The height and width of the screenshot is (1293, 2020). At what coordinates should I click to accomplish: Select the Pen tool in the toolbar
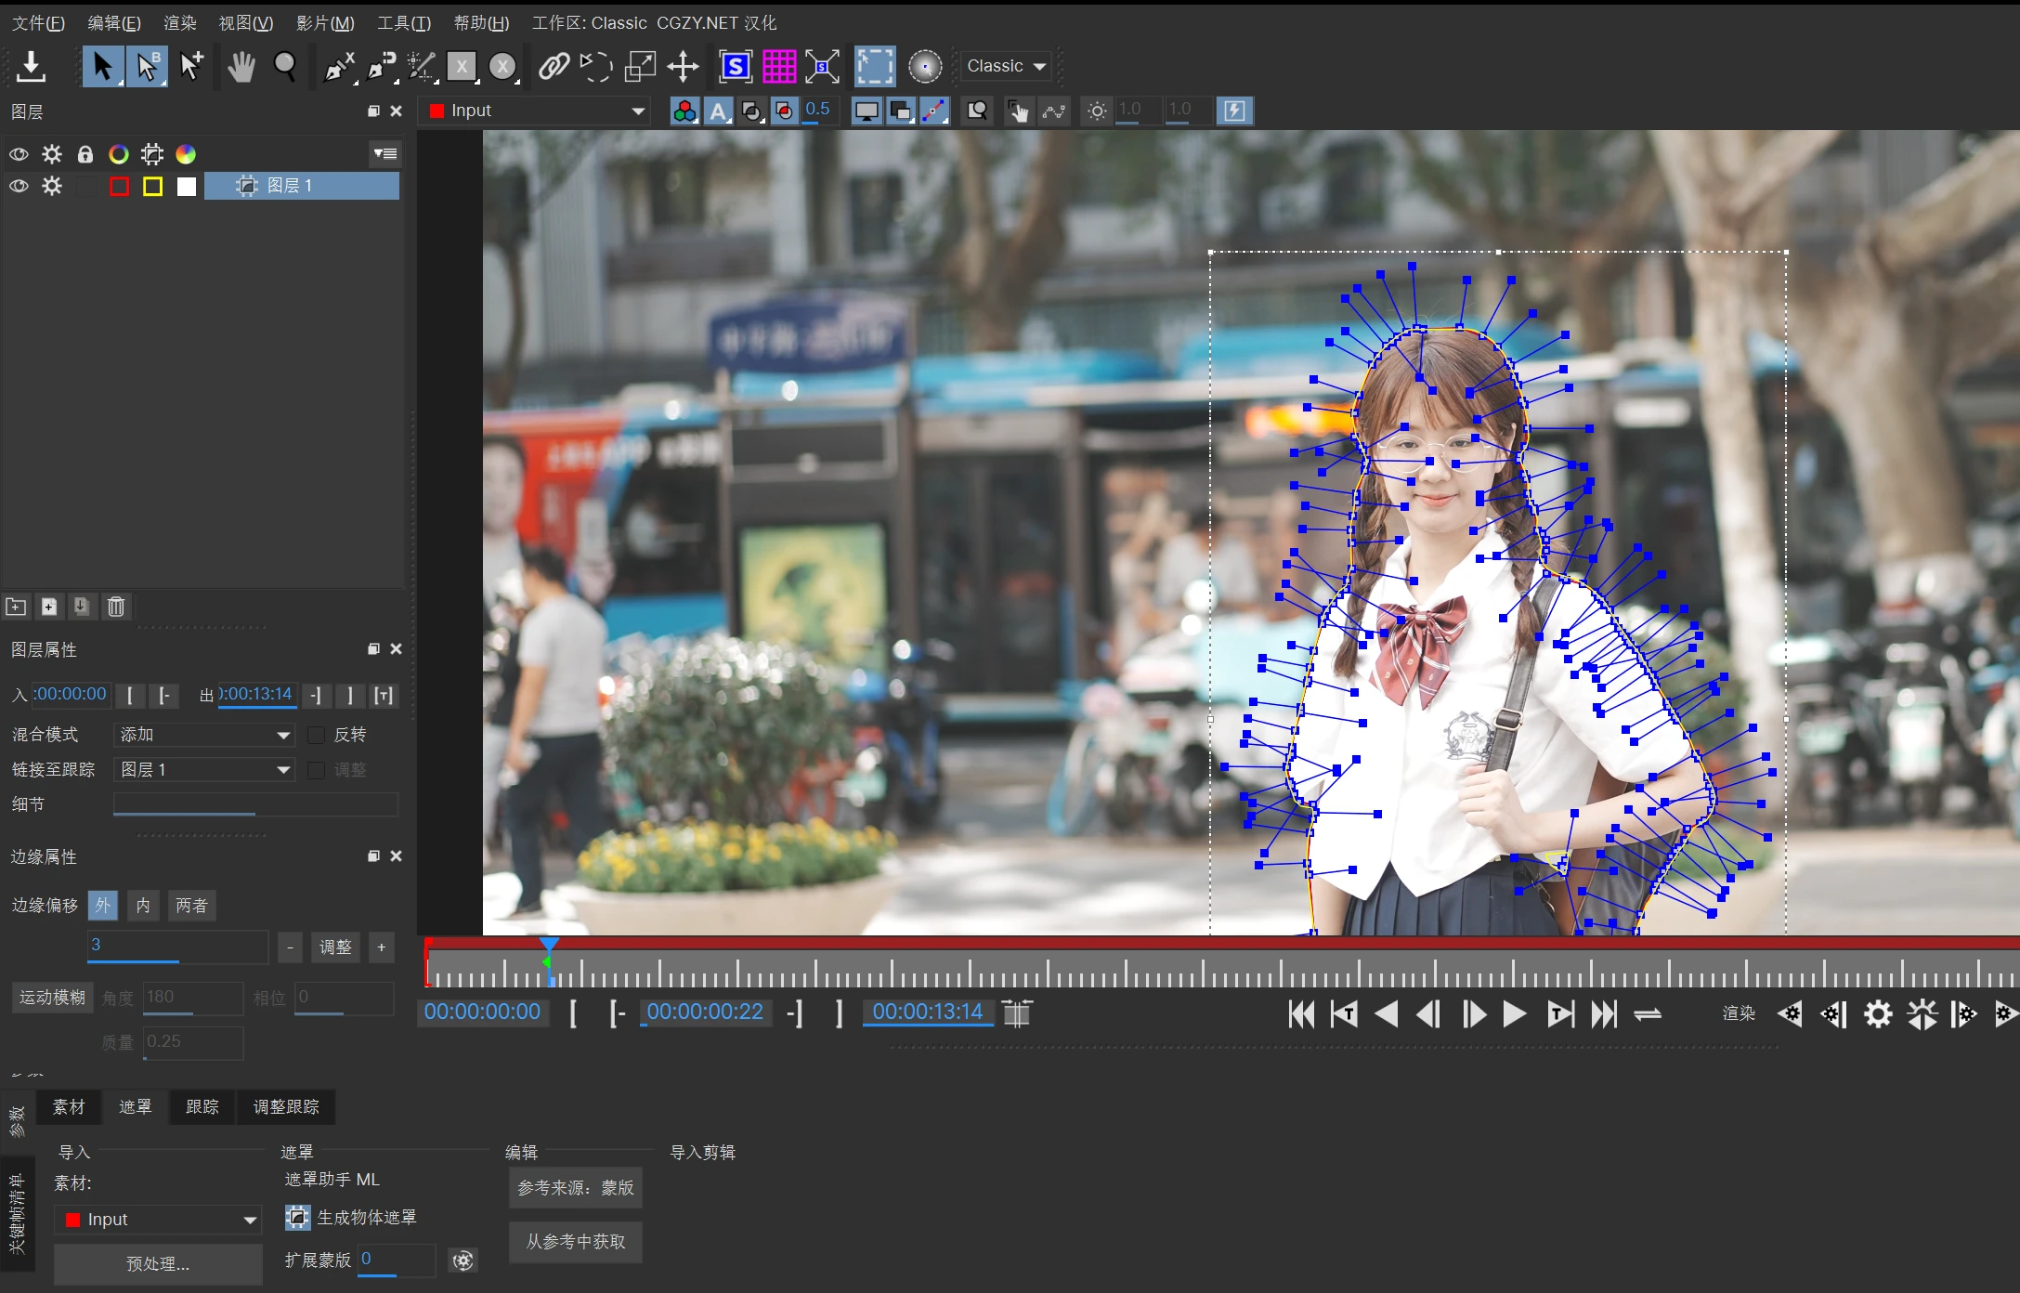point(338,66)
